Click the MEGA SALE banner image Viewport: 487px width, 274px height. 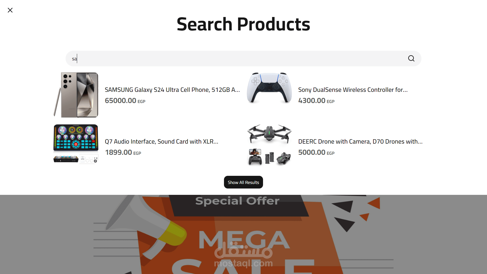click(x=243, y=234)
